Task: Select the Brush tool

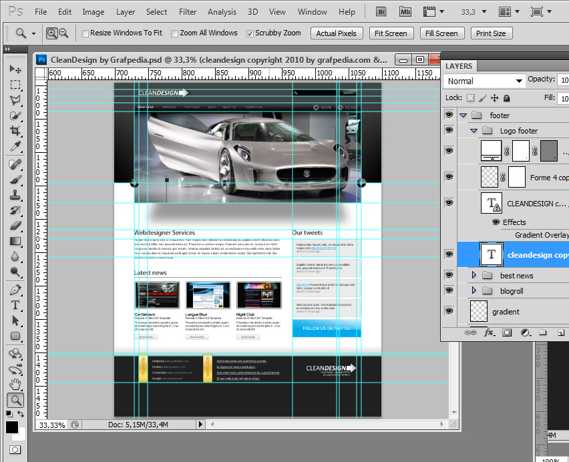Action: pos(15,180)
